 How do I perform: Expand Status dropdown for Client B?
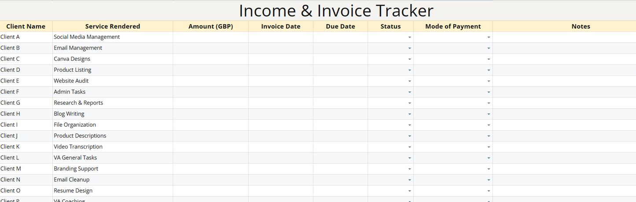tap(409, 48)
